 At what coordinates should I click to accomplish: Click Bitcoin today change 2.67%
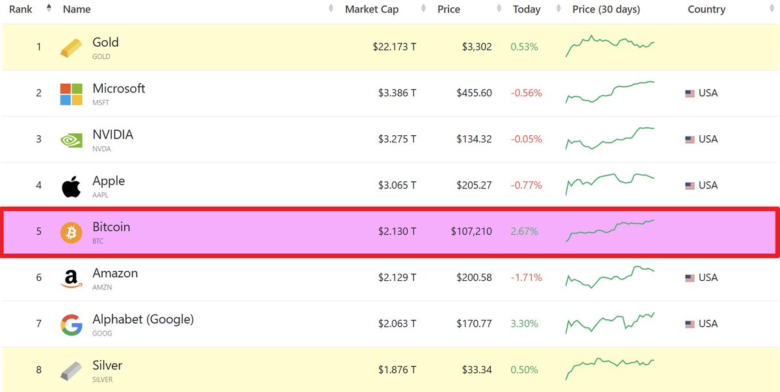pyautogui.click(x=525, y=231)
